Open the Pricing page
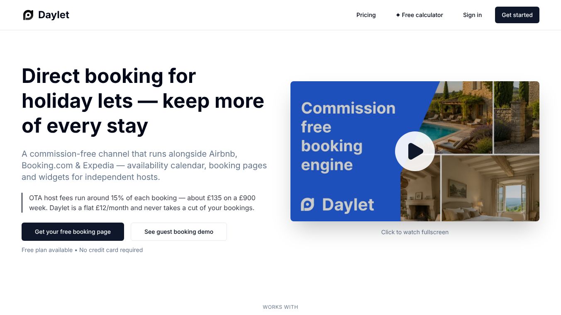This screenshot has width=561, height=315. pyautogui.click(x=366, y=15)
